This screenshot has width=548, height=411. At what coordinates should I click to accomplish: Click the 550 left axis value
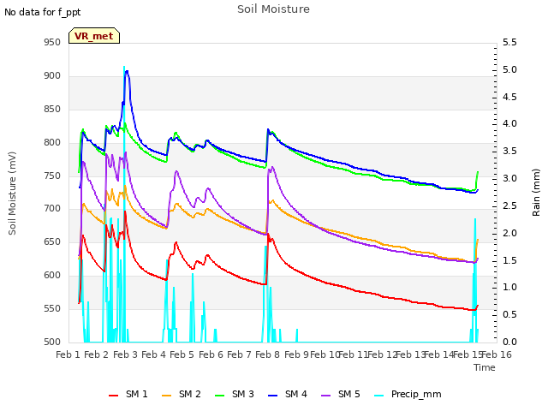coord(52,308)
